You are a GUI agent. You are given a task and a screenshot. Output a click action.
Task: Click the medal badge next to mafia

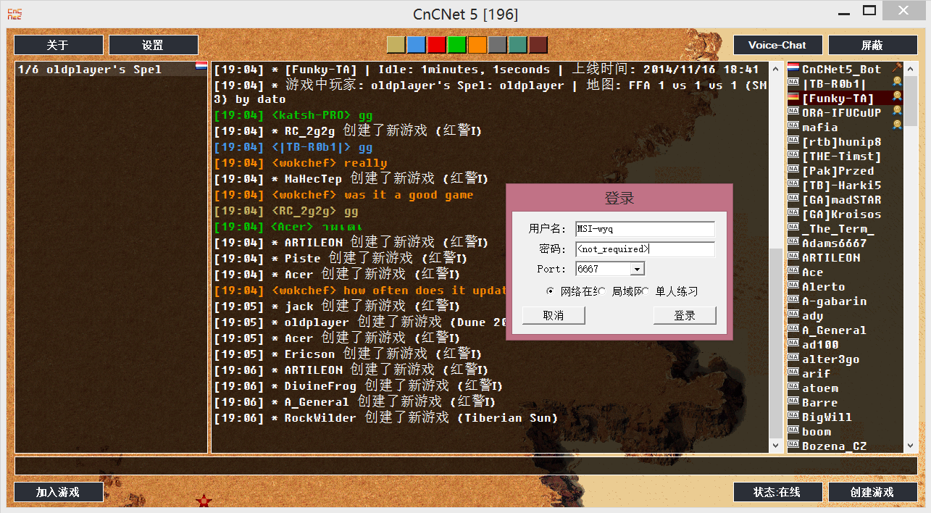pos(897,125)
